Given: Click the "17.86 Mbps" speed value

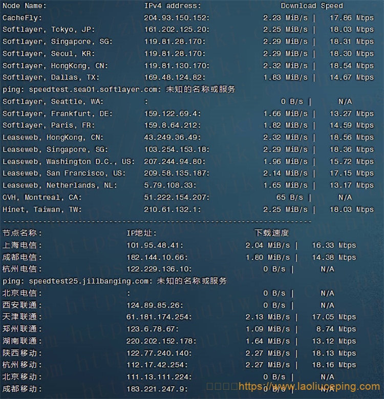Looking at the screenshot, I should click(352, 18).
